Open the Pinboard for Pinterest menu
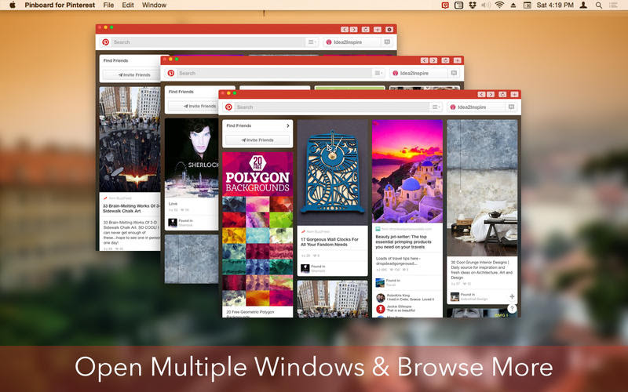628x392 pixels. (60, 5)
